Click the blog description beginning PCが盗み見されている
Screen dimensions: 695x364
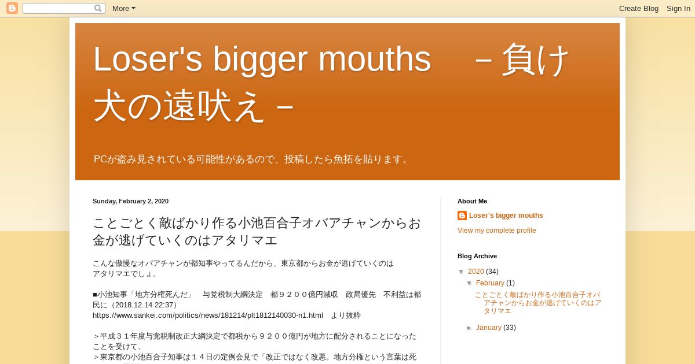[253, 159]
